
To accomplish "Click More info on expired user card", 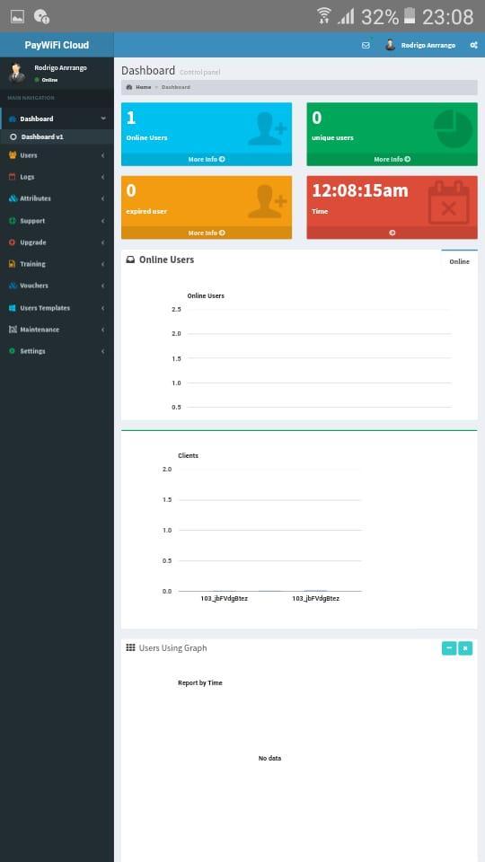I will coord(207,233).
